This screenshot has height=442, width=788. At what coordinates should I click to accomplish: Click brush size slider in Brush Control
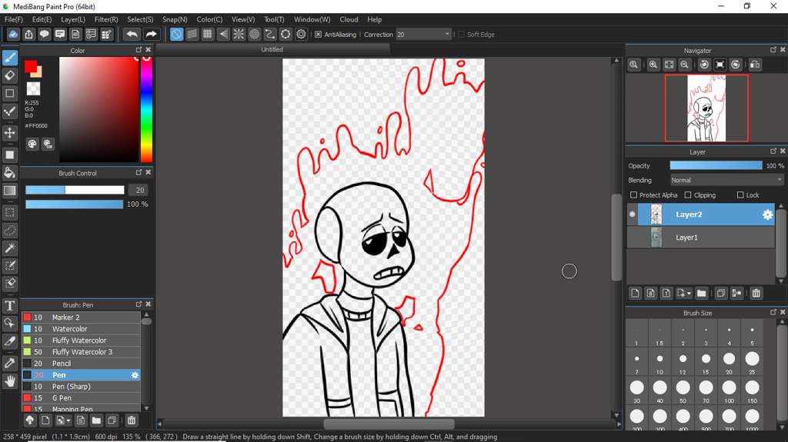pos(75,190)
